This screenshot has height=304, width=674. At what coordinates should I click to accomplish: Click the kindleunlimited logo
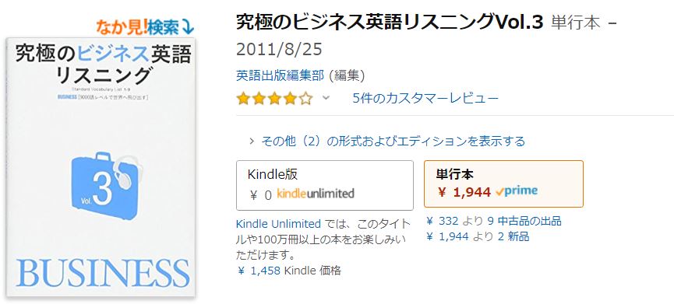tap(316, 194)
